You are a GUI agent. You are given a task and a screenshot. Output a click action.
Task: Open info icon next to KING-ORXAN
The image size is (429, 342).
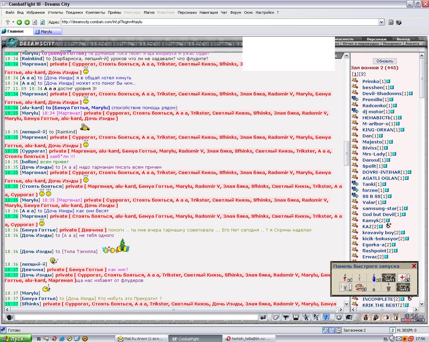coord(402,130)
